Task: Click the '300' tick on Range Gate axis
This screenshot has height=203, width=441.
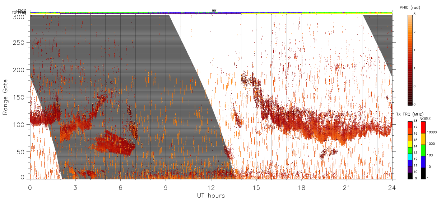Action: click(19, 17)
